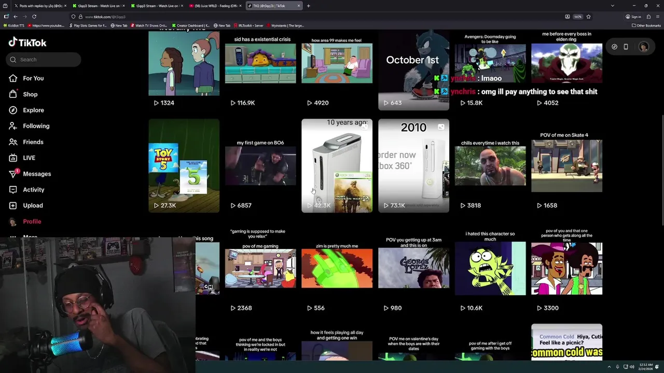Open the Following sidebar item
Viewport: 664px width, 373px height.
pos(29,126)
